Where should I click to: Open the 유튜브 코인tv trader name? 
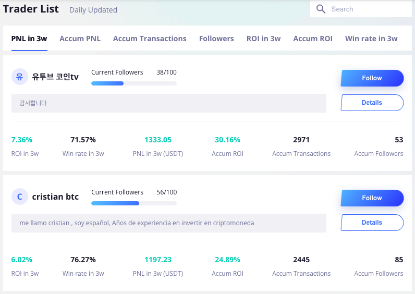click(x=55, y=77)
